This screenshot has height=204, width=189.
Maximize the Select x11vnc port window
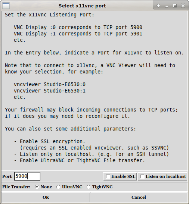[x=175, y=6]
